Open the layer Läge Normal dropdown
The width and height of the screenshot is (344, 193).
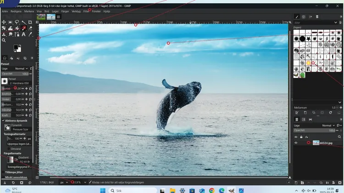pyautogui.click(x=328, y=125)
